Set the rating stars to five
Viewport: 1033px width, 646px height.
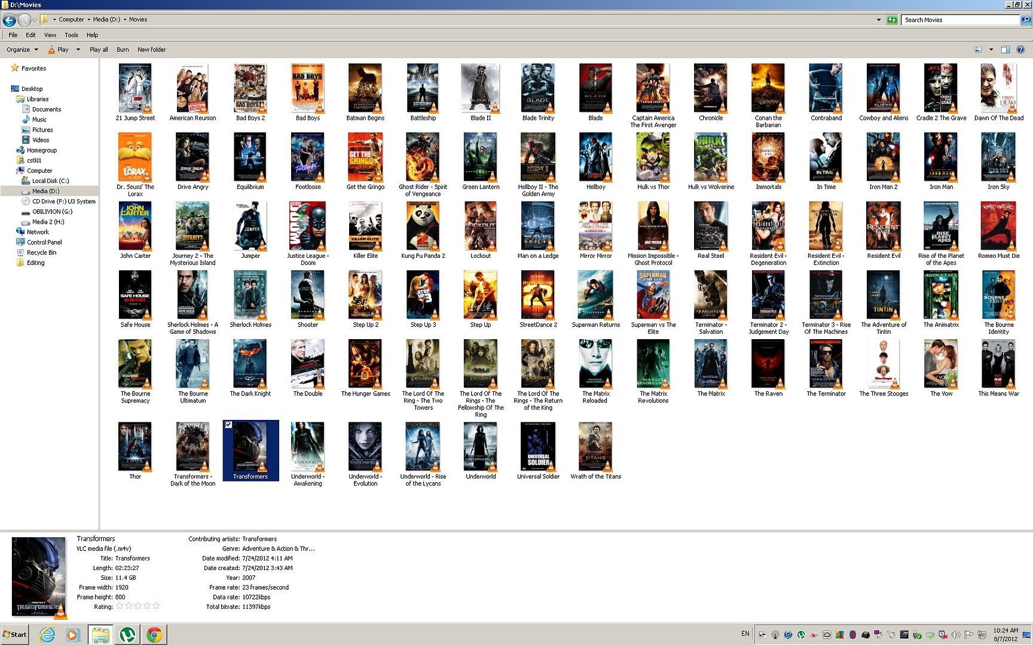157,606
